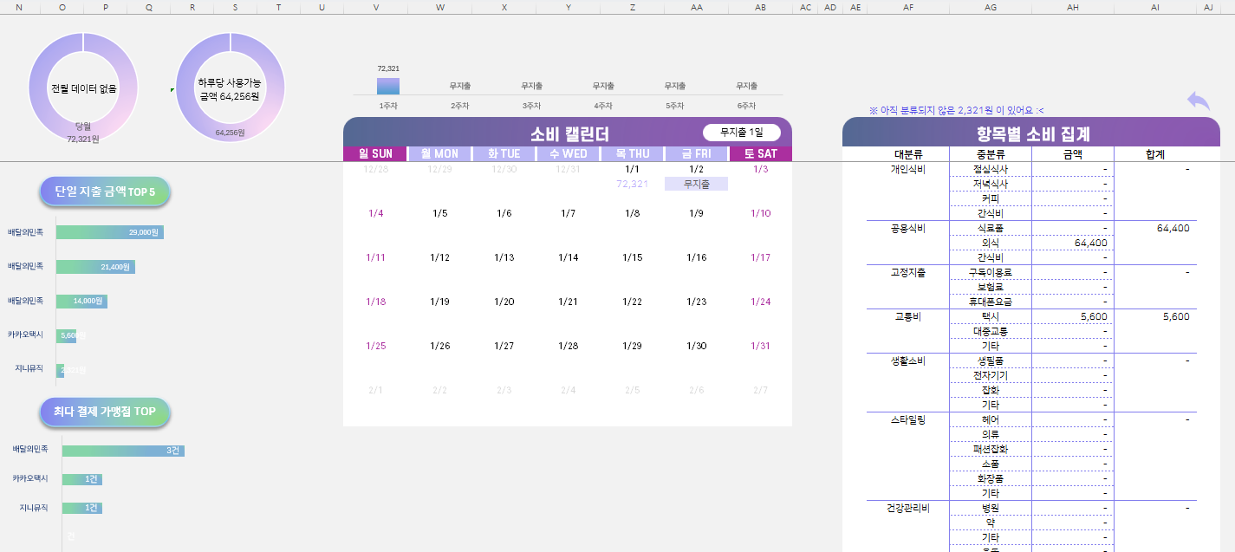Select the 하루당 사용가능 금액 donut chart
The image size is (1235, 552).
(230, 88)
